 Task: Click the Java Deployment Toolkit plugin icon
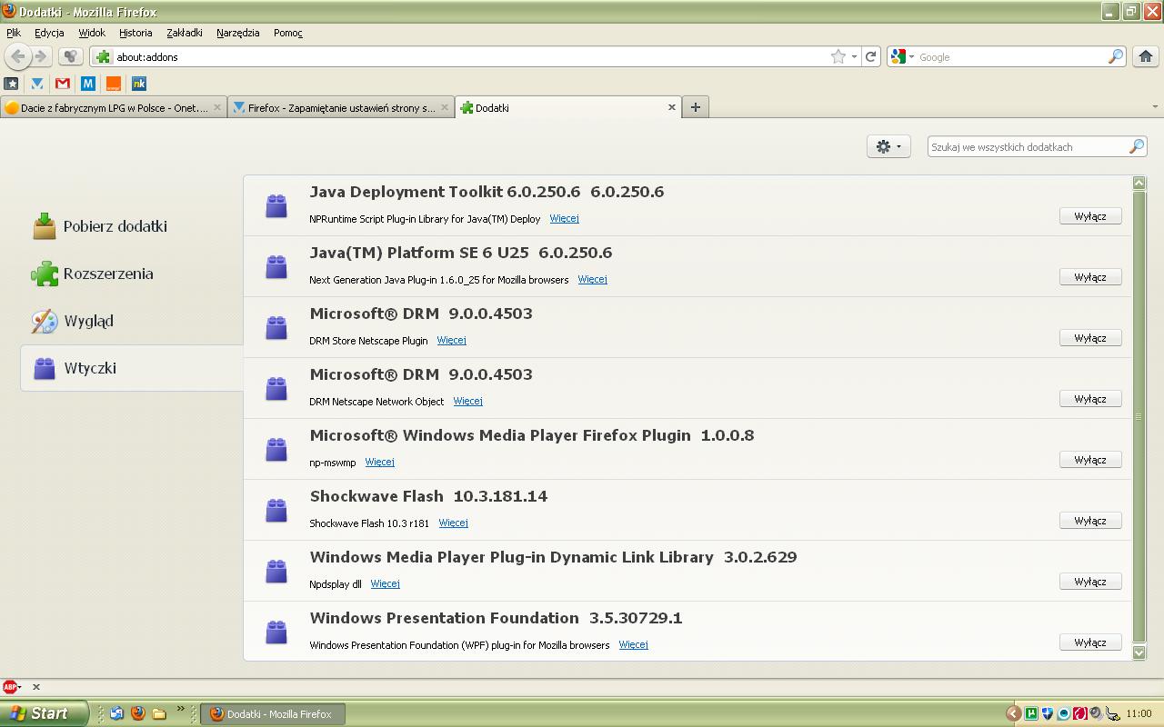[276, 205]
